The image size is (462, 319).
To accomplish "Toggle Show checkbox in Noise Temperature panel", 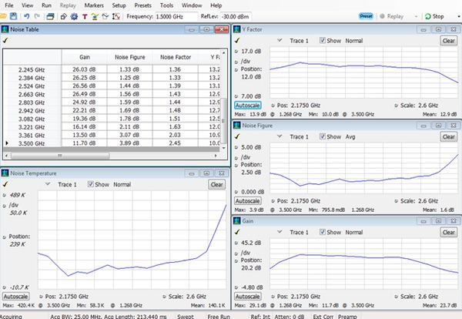I will pos(92,185).
